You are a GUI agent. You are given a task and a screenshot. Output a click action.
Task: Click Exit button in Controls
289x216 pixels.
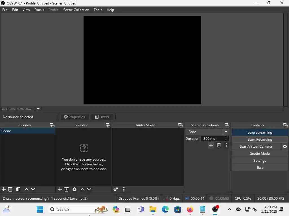coord(260,168)
